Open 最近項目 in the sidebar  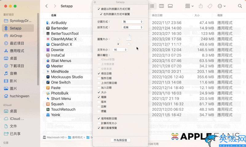[x=18, y=43]
